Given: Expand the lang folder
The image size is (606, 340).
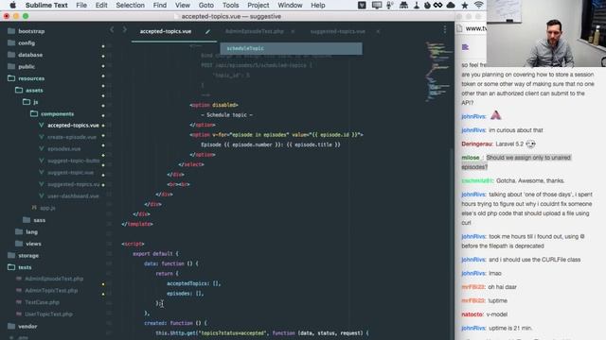Looking at the screenshot, I should pyautogui.click(x=27, y=232).
